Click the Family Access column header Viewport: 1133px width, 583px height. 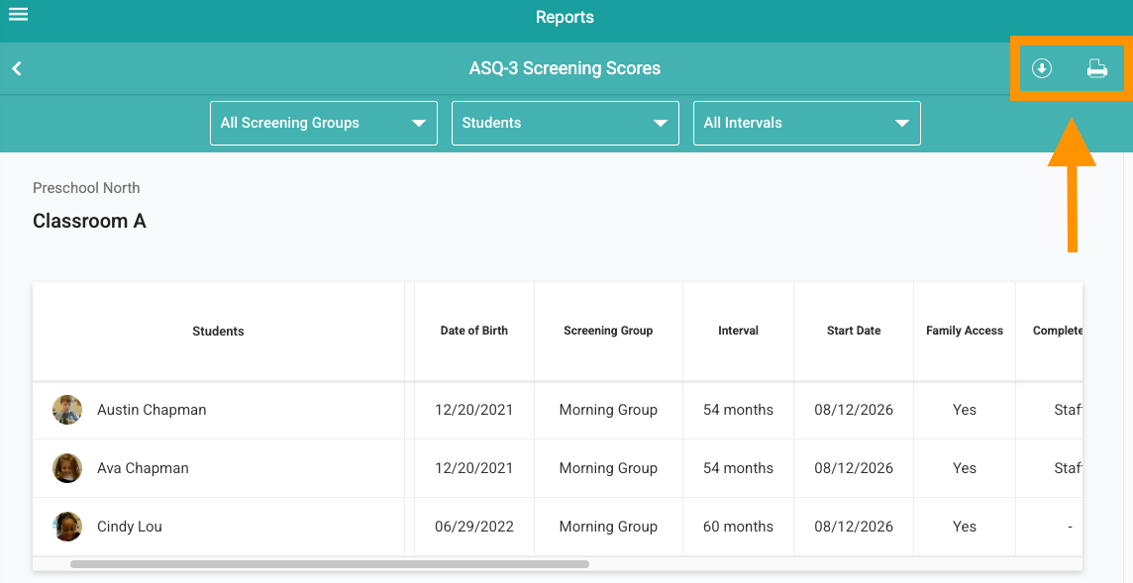point(965,331)
